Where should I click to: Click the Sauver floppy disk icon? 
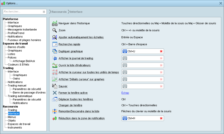click(55, 86)
